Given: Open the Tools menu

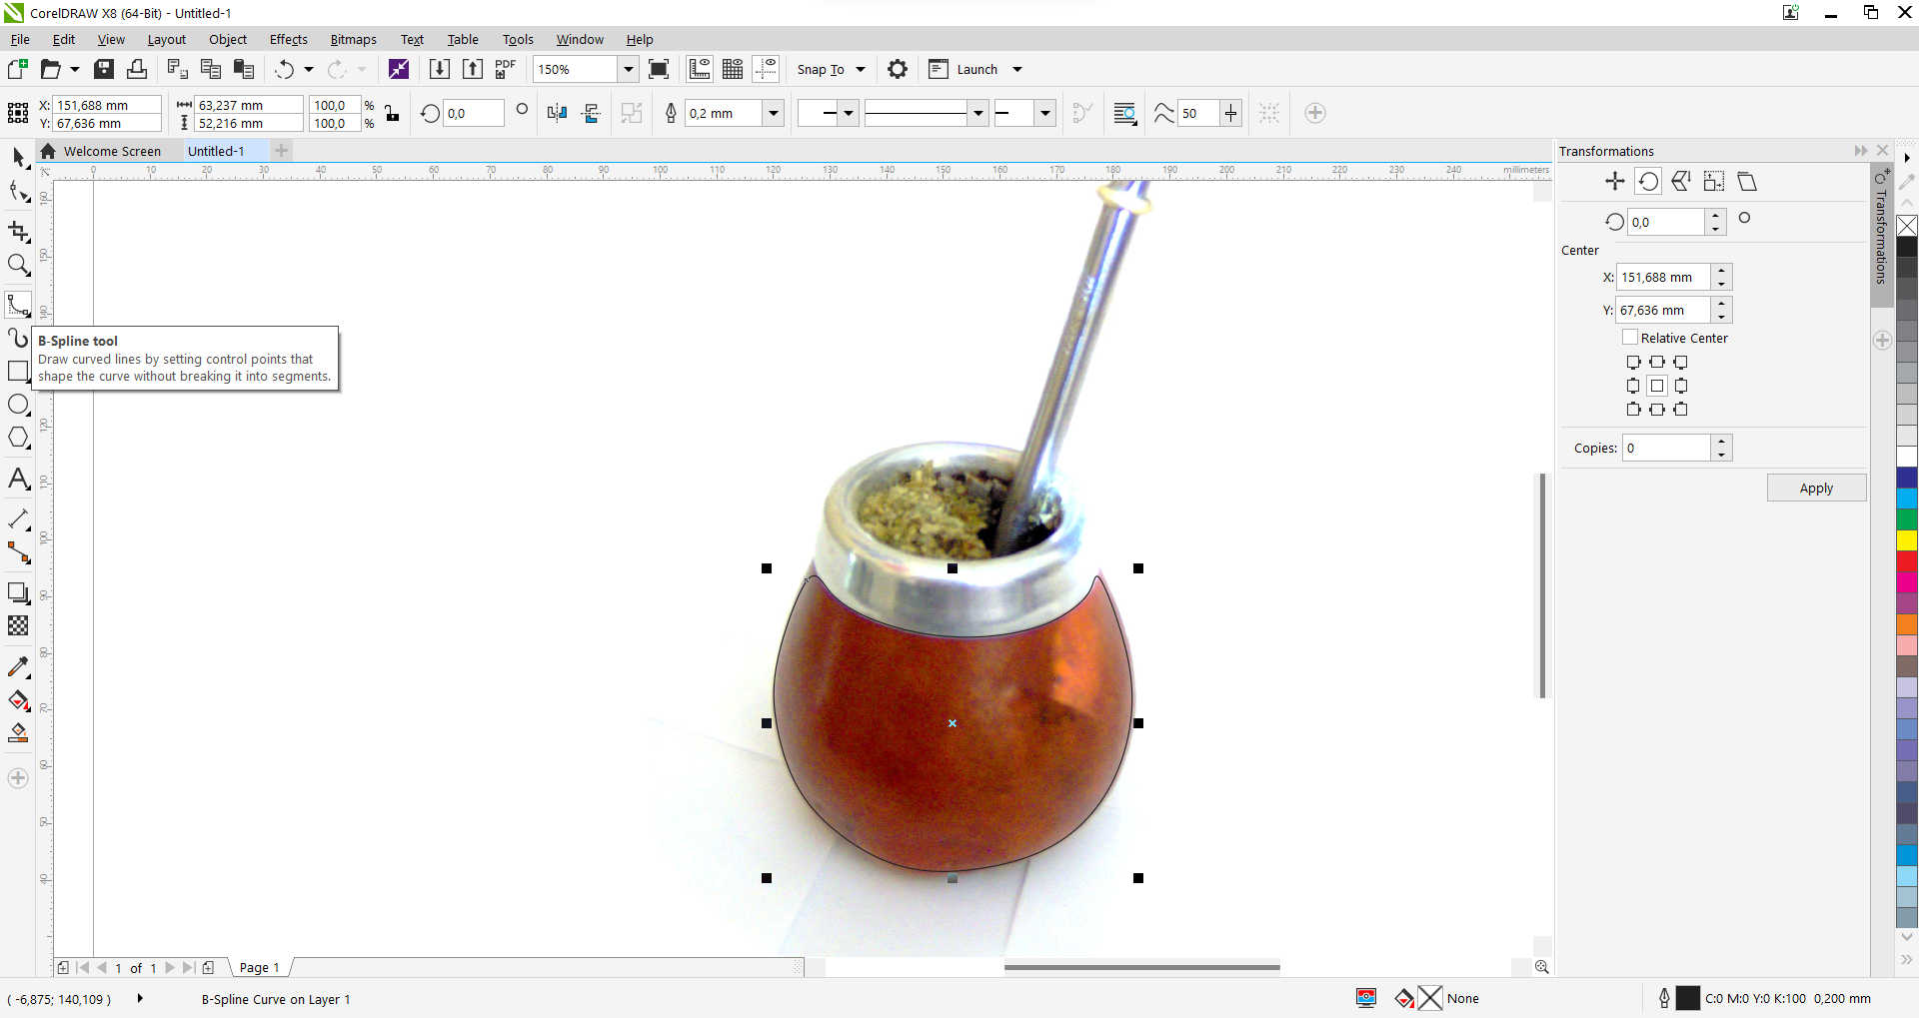Looking at the screenshot, I should pyautogui.click(x=518, y=39).
